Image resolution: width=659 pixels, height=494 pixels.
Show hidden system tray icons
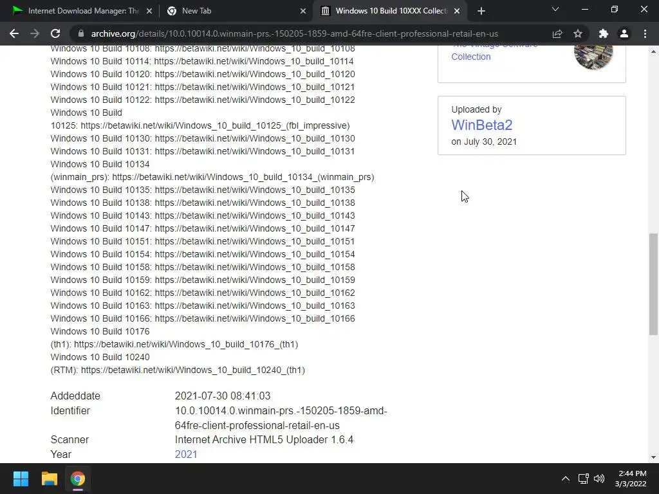pyautogui.click(x=566, y=479)
